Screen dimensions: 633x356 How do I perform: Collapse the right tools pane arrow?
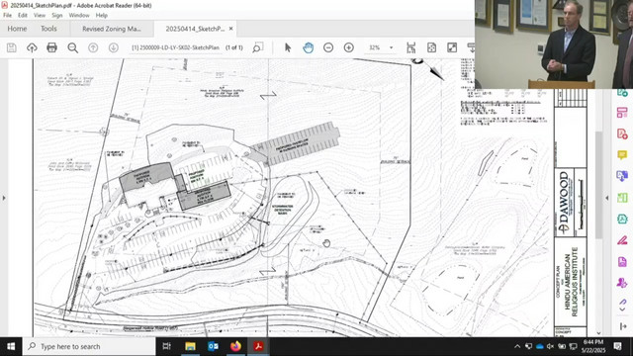click(606, 198)
